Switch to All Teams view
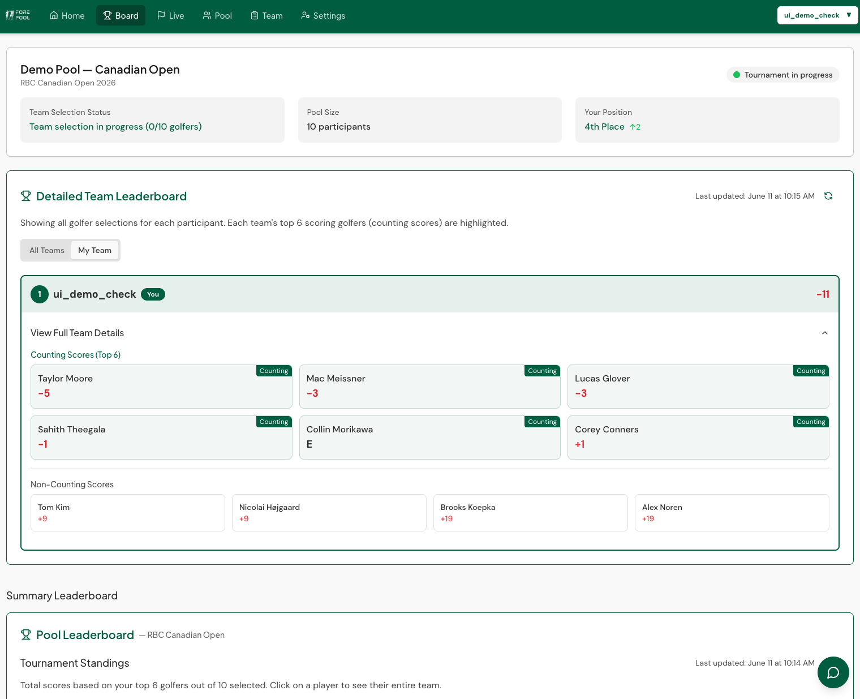Image resolution: width=860 pixels, height=699 pixels. tap(47, 250)
